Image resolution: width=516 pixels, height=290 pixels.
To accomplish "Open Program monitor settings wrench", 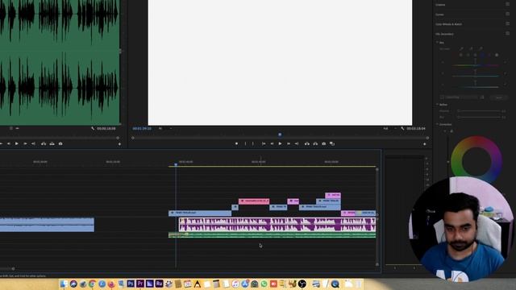I will tap(402, 129).
